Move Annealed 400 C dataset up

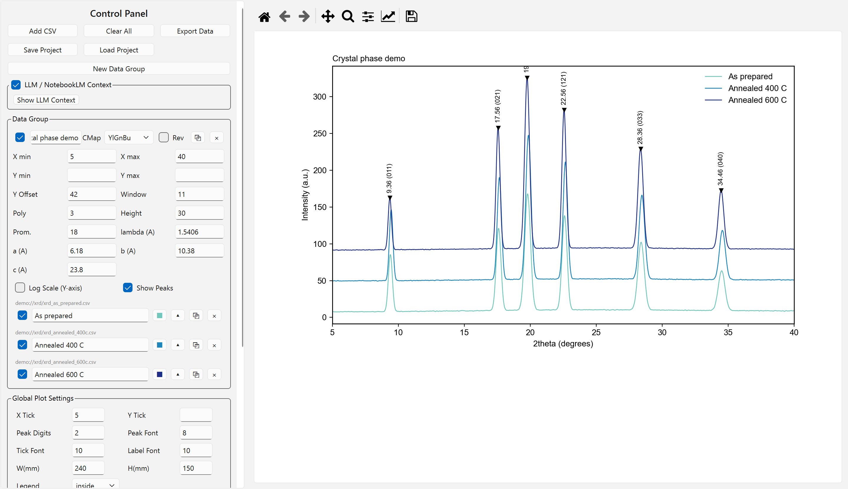pyautogui.click(x=178, y=345)
